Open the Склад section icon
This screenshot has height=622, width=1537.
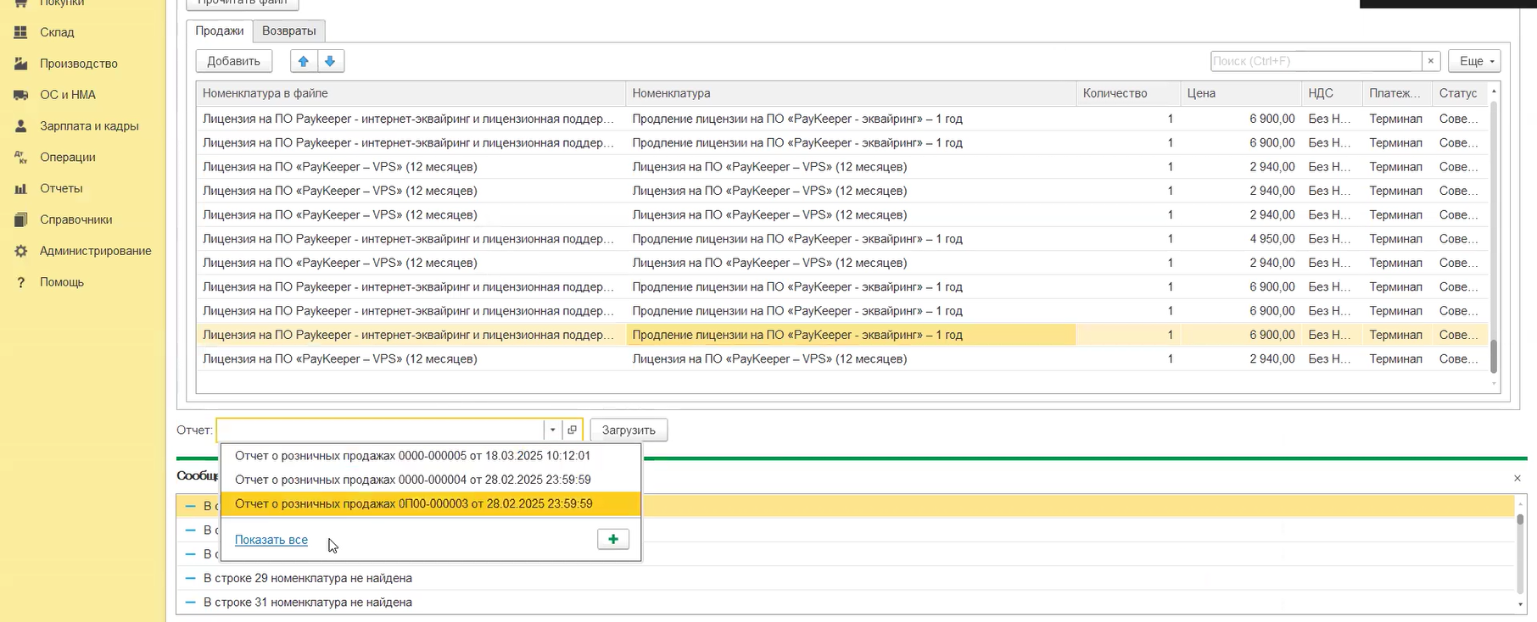point(21,32)
